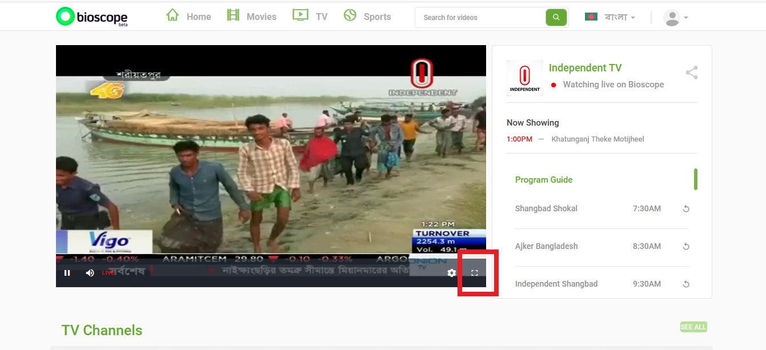Viewport: 766px width, 350px height.
Task: Pause the live video
Action: click(67, 273)
